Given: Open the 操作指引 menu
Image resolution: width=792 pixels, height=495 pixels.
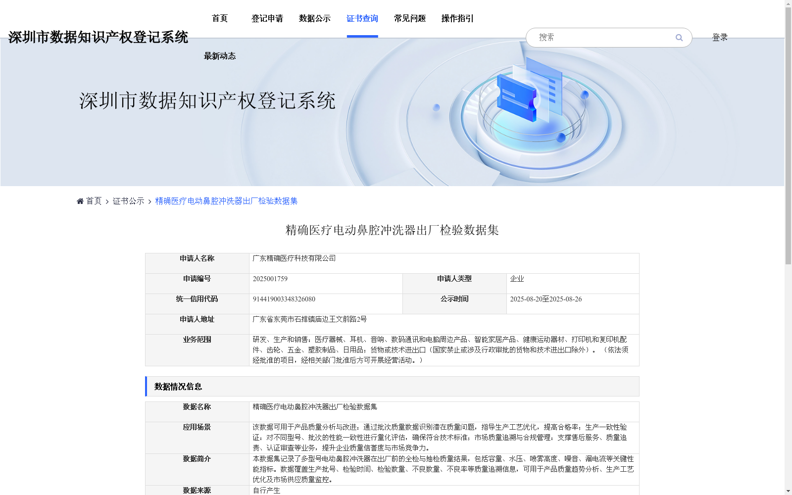Looking at the screenshot, I should pos(457,18).
